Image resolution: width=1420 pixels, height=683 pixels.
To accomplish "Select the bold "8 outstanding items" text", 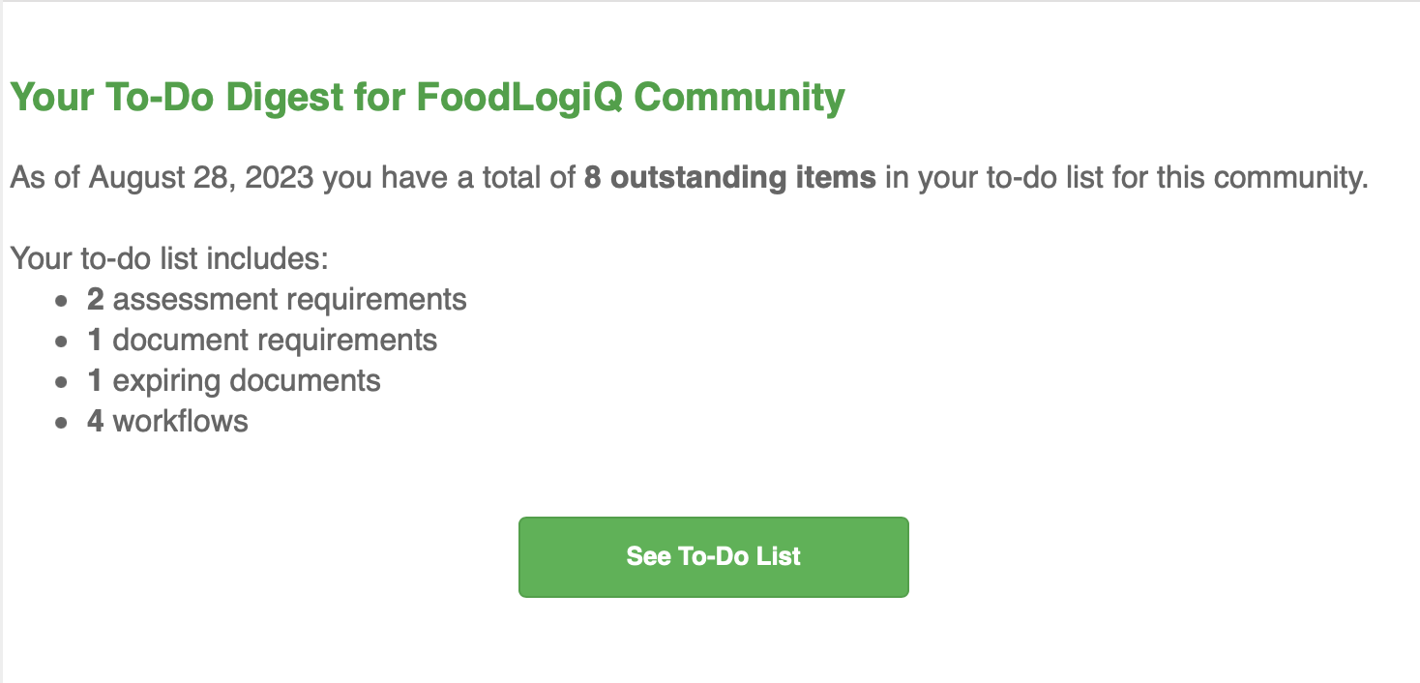I will click(730, 179).
